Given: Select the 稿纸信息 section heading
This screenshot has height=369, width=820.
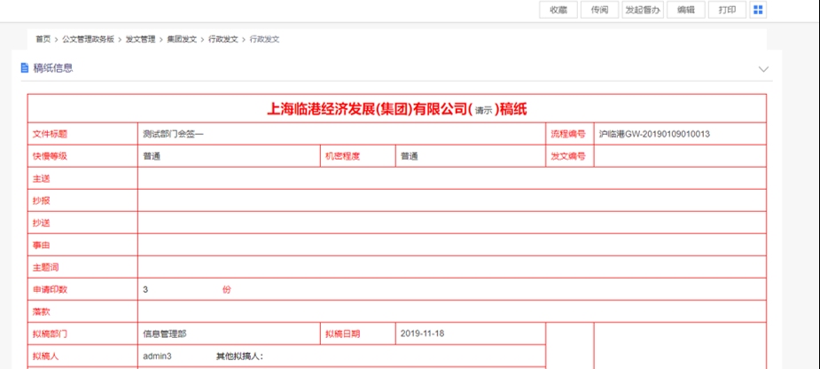Looking at the screenshot, I should tap(53, 68).
